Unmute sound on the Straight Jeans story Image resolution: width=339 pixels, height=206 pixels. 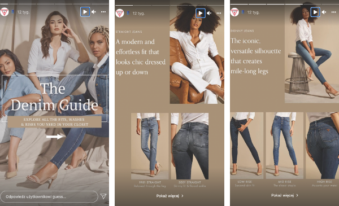tap(209, 13)
